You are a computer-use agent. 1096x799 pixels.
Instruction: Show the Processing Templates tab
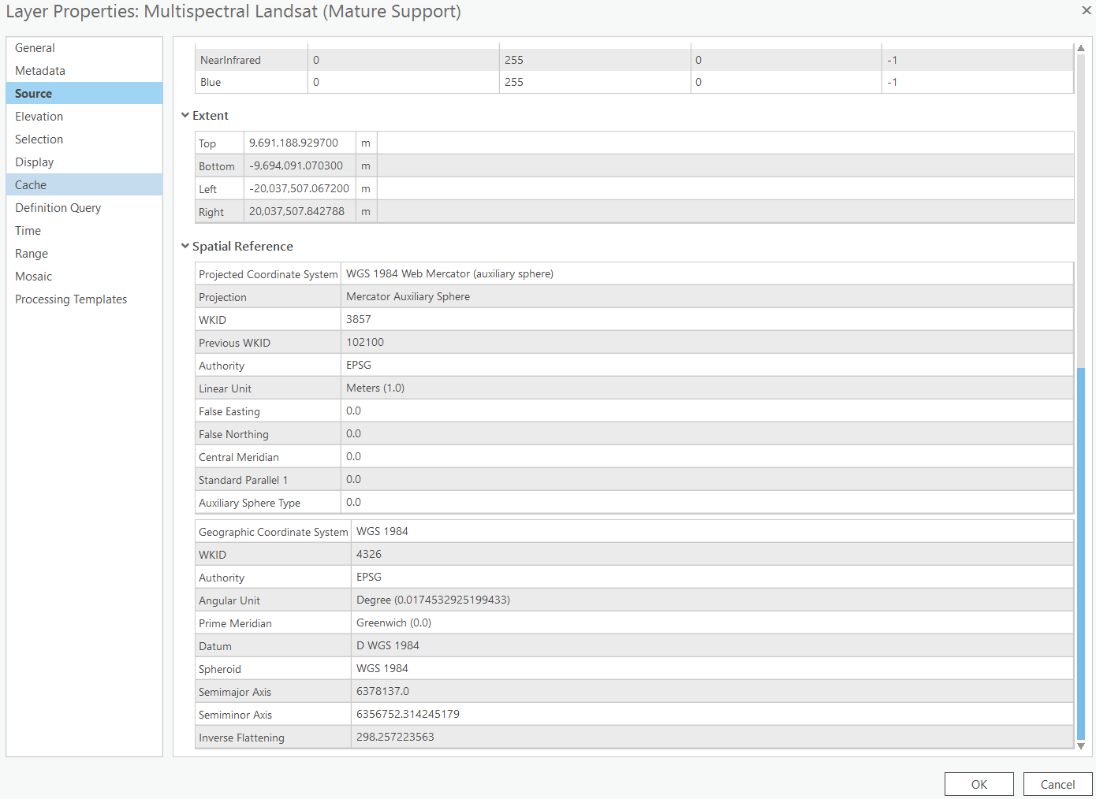[71, 299]
